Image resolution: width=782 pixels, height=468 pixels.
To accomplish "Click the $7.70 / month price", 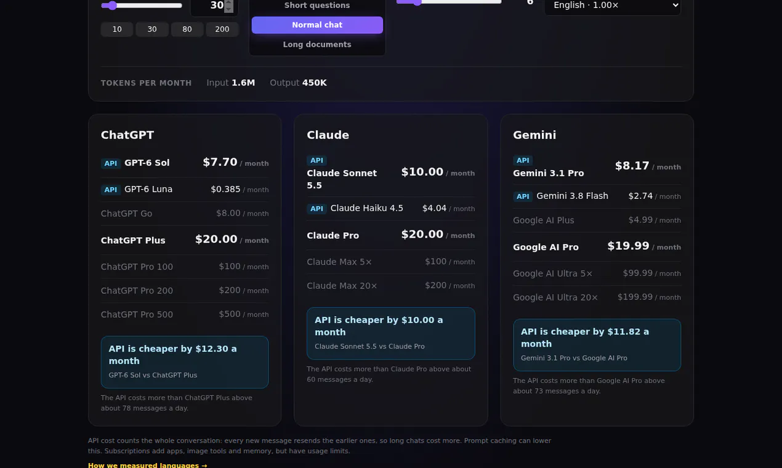I will [236, 163].
